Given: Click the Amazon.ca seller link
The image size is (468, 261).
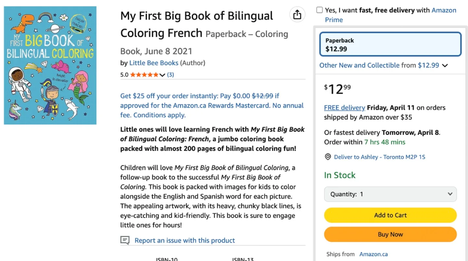Looking at the screenshot, I should (x=373, y=254).
